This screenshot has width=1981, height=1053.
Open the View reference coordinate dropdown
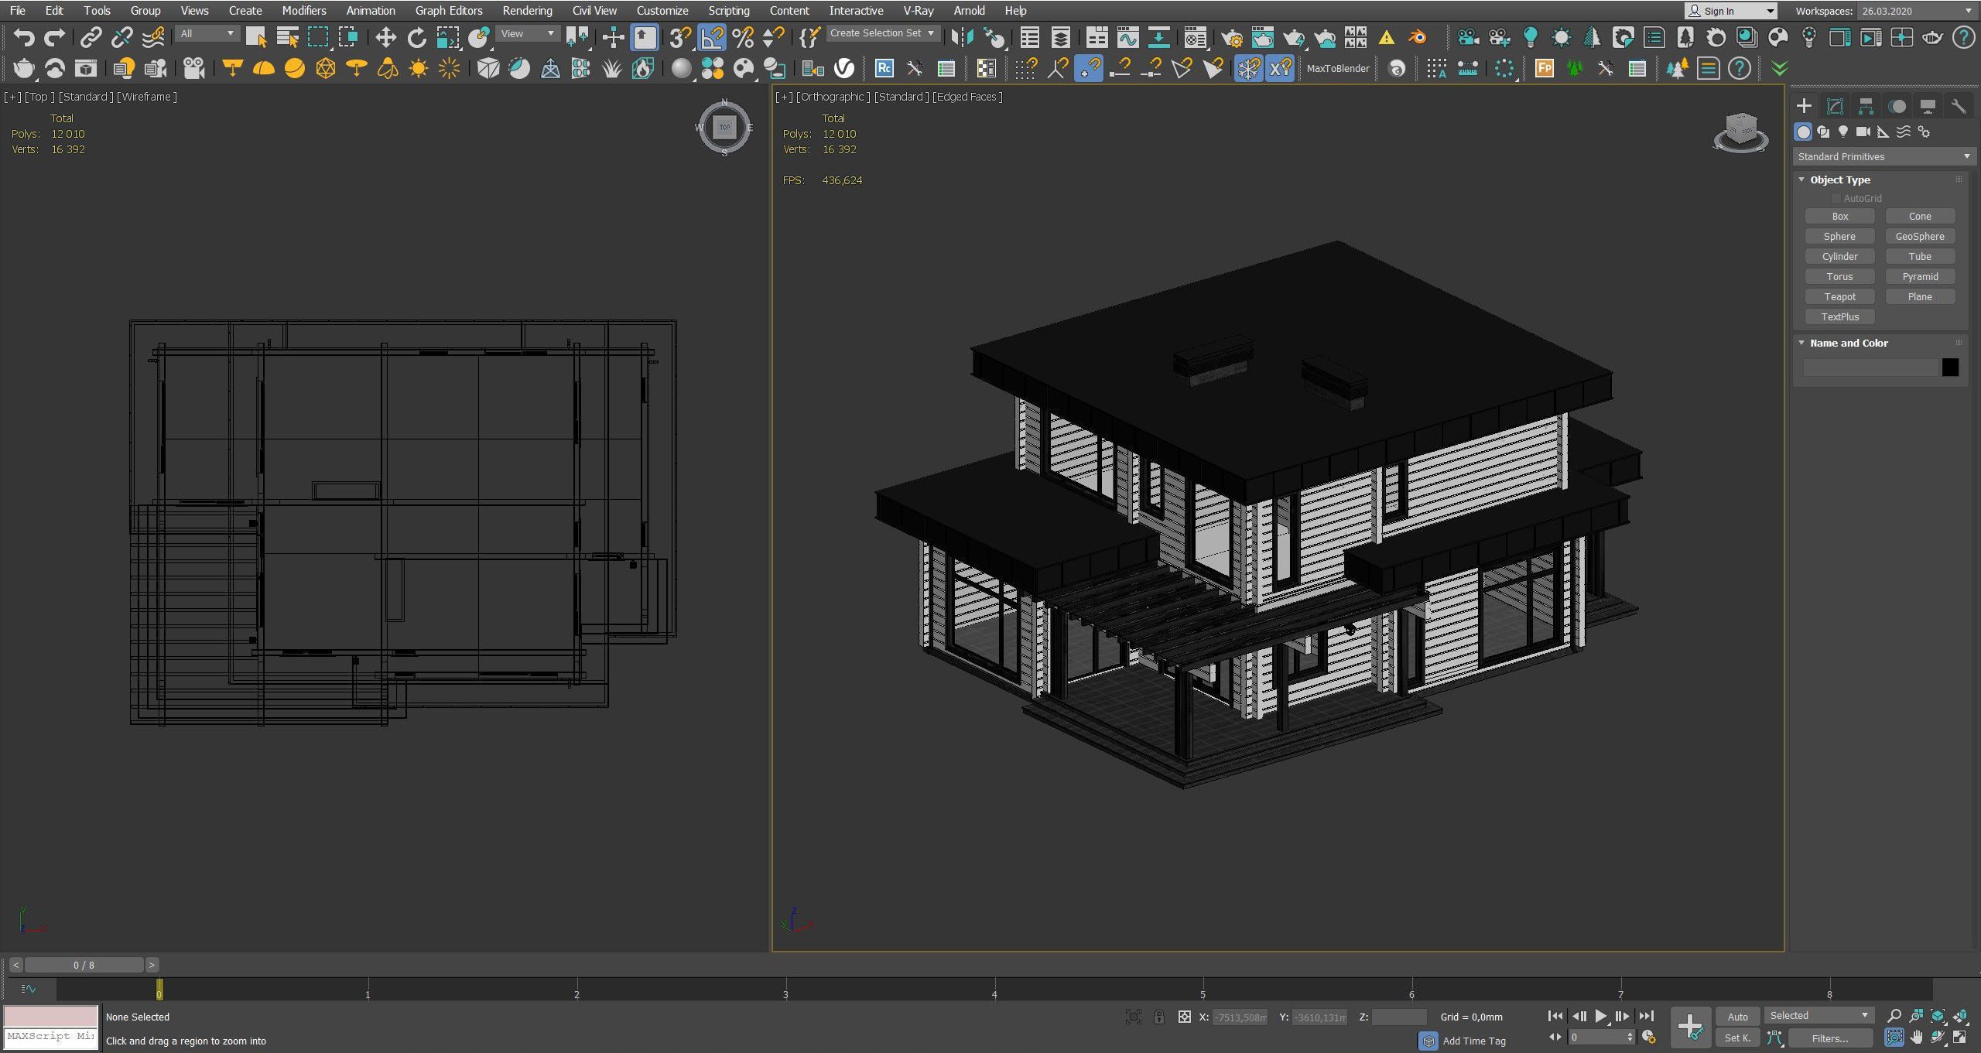point(529,33)
